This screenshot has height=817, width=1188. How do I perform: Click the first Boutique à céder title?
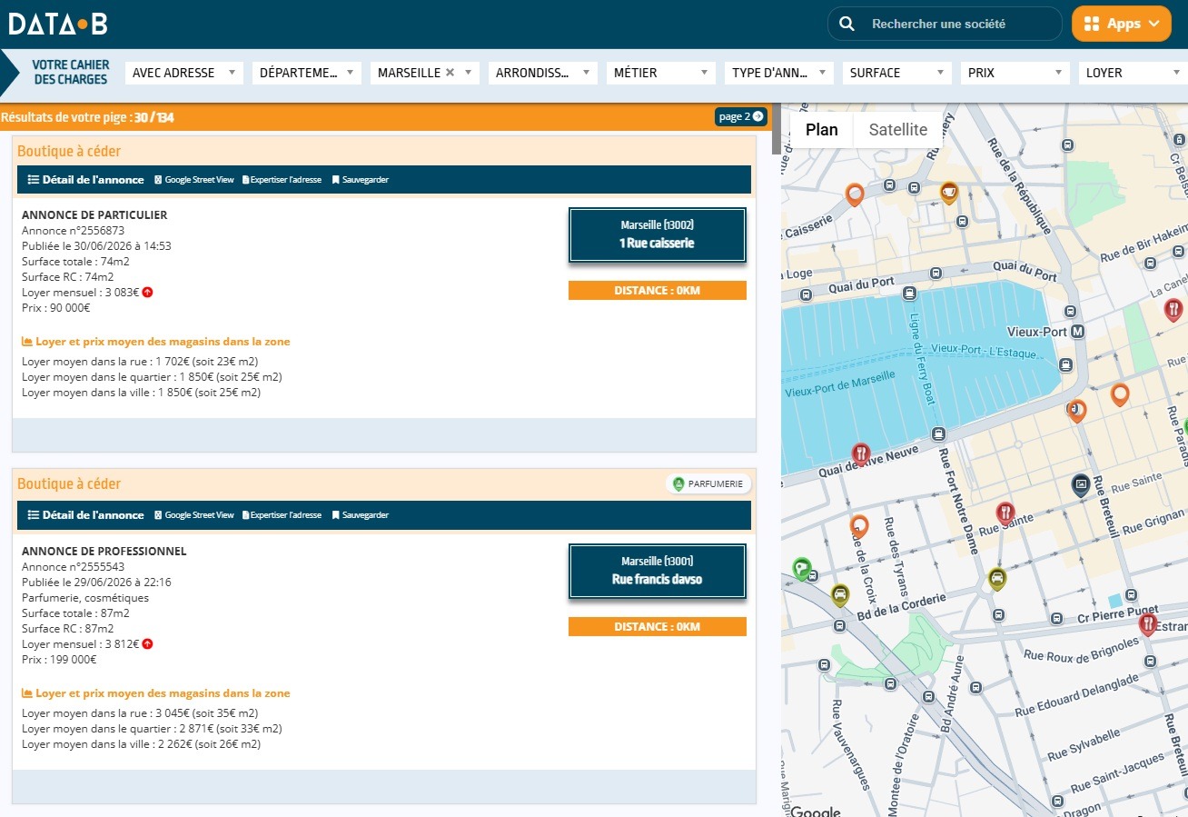pyautogui.click(x=69, y=151)
